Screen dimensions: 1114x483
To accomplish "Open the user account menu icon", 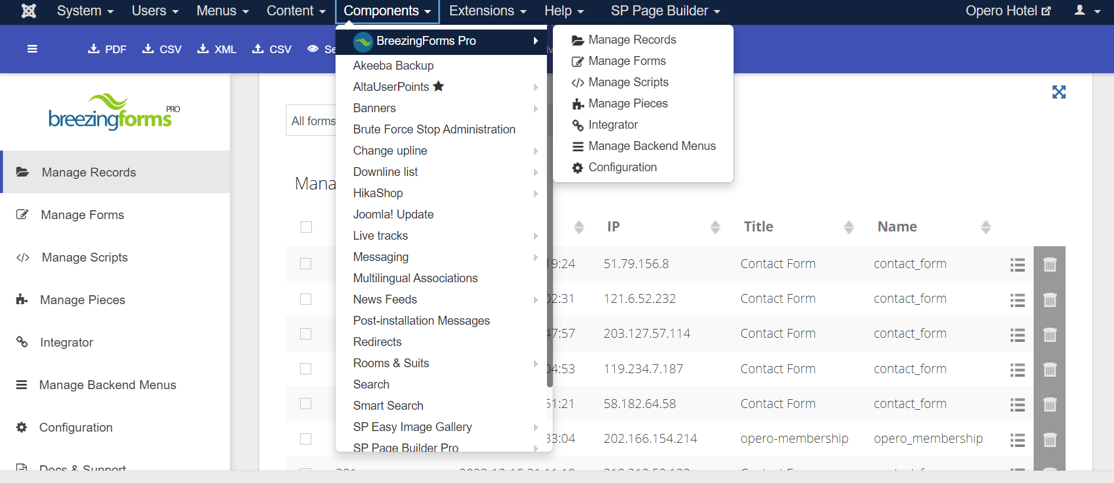I will (1087, 11).
